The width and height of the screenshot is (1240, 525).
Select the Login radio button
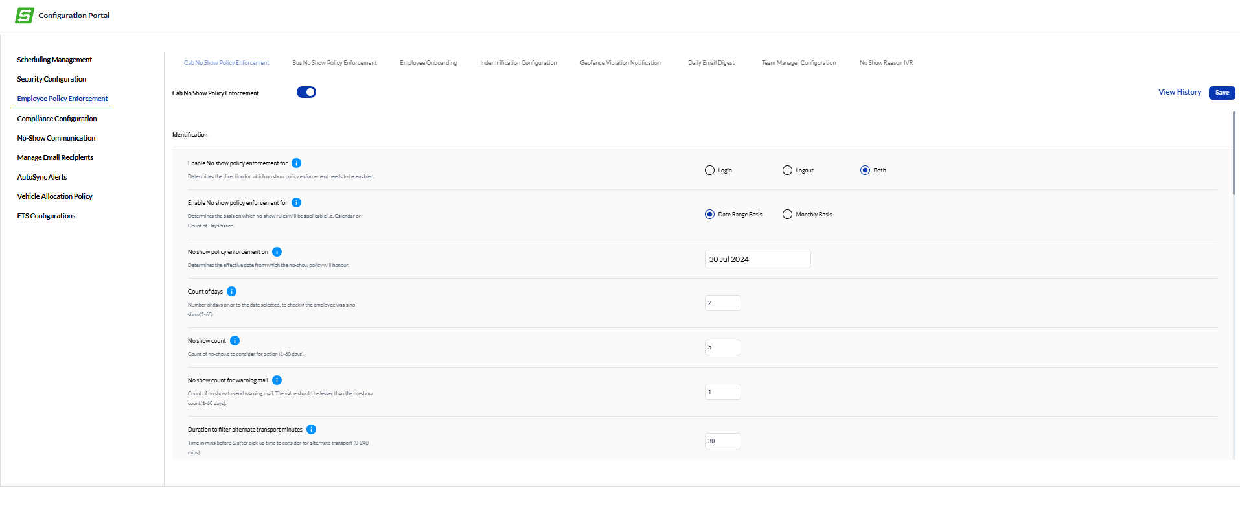pos(709,170)
